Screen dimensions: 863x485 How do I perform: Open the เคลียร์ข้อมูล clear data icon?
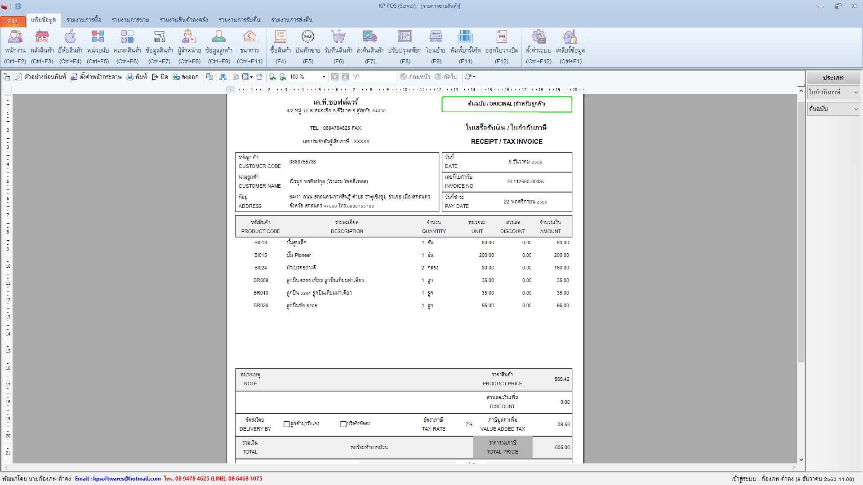click(570, 47)
